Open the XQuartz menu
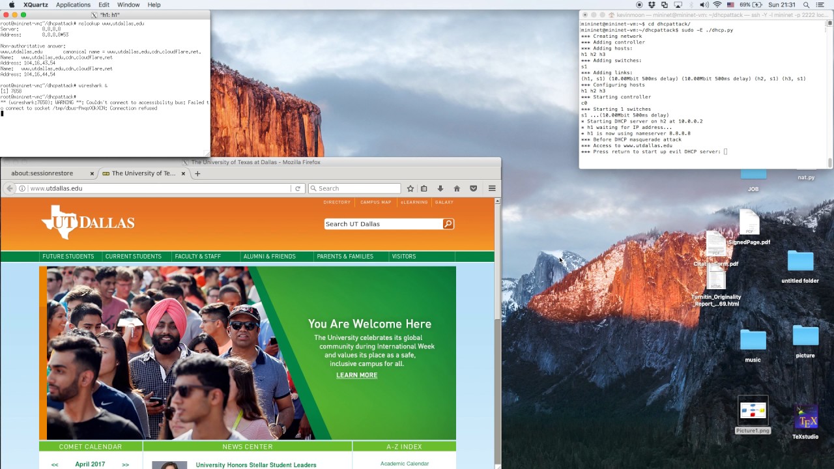The image size is (834, 469). tap(36, 5)
